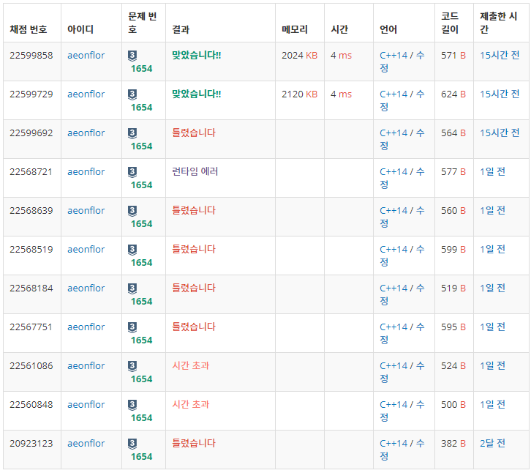The width and height of the screenshot is (531, 473).
Task: Click tier badge icon in row 22560848
Action: [132, 405]
